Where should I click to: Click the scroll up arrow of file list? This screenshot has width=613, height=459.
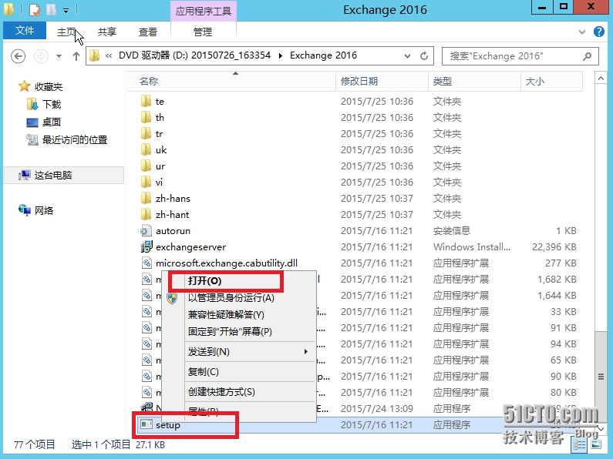(x=601, y=79)
